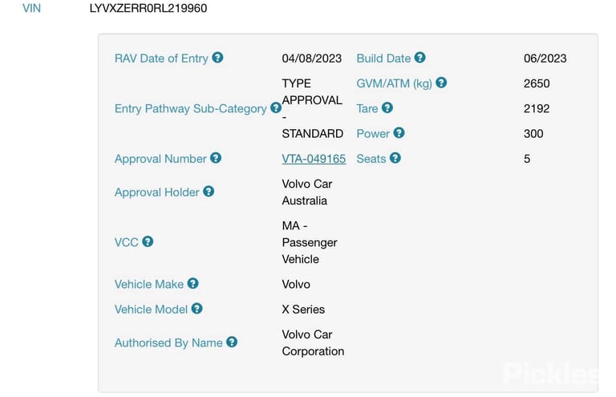616x397 pixels.
Task: Click the VCC question mark icon
Action: (x=148, y=241)
